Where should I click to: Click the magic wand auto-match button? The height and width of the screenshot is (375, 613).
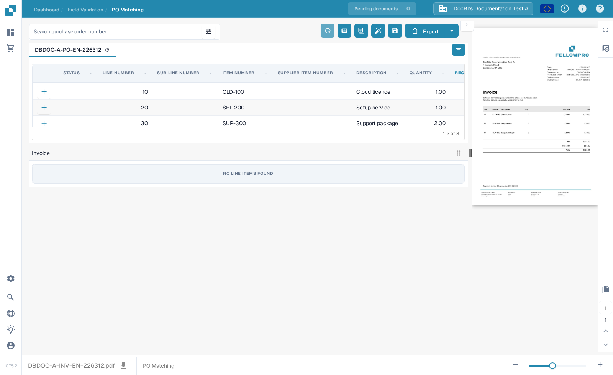point(378,31)
